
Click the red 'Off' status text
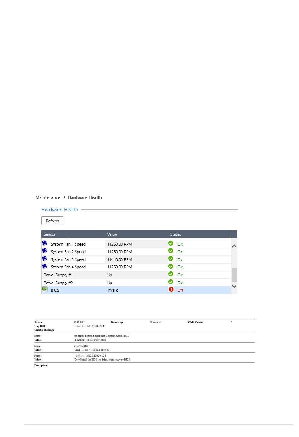point(180,290)
